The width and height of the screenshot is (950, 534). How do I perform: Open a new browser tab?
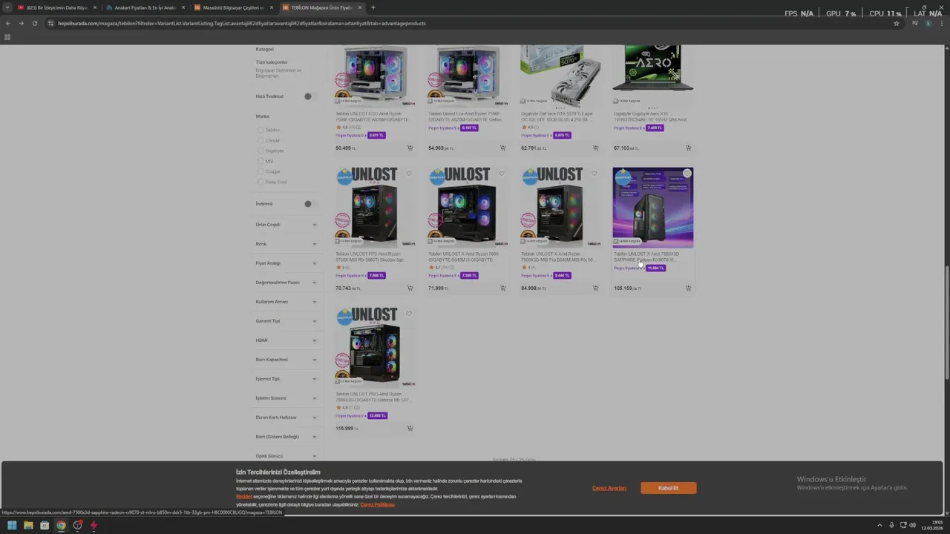373,7
